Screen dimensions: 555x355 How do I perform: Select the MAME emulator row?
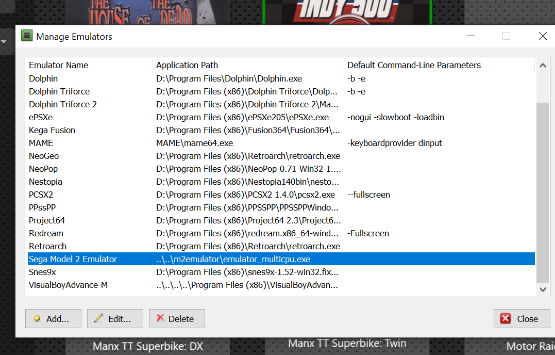point(281,143)
